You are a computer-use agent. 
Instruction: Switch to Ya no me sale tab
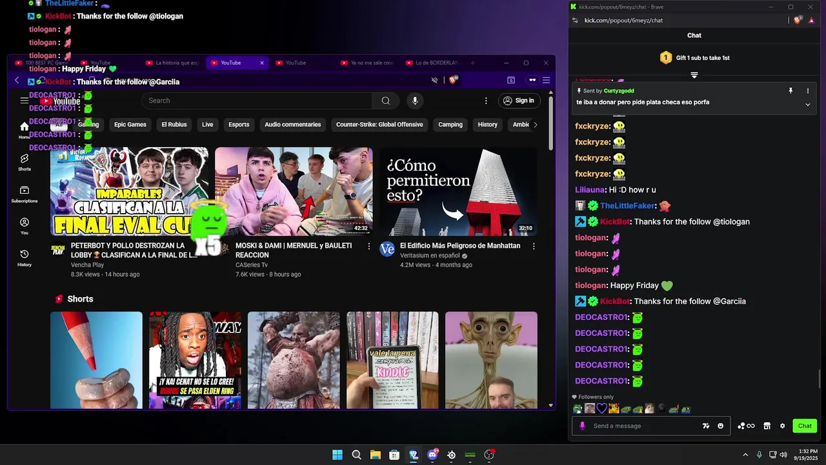click(367, 63)
